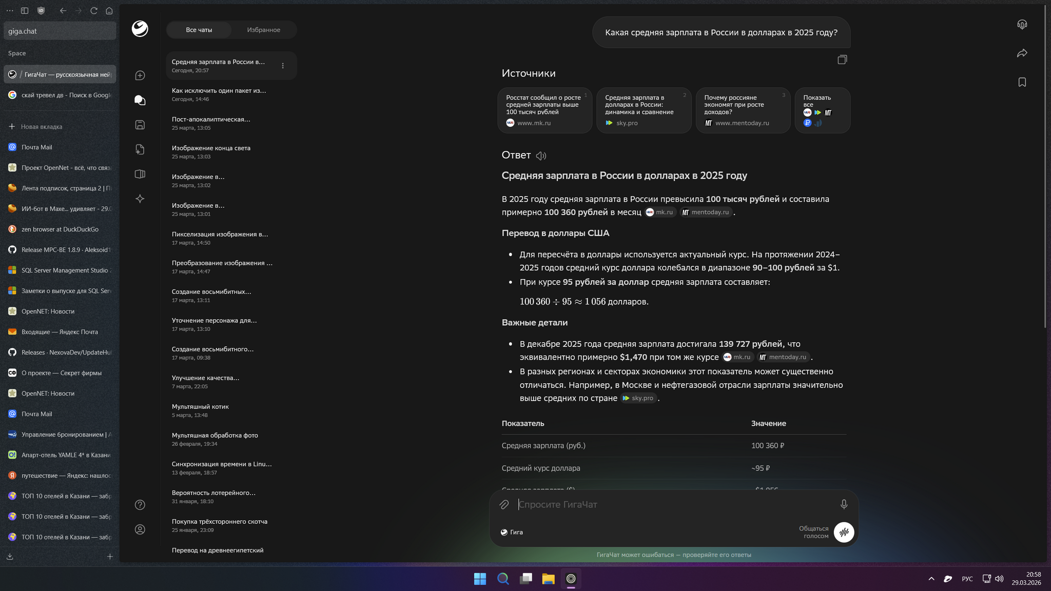This screenshot has height=591, width=1051.
Task: Play the answer aloud with the speaker icon
Action: tap(541, 155)
